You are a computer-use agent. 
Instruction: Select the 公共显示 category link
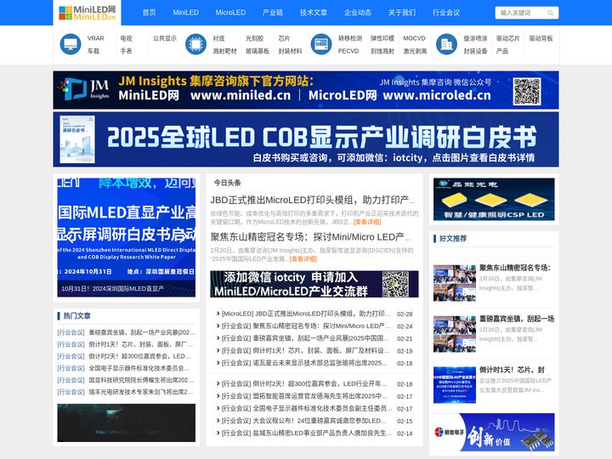pyautogui.click(x=165, y=38)
